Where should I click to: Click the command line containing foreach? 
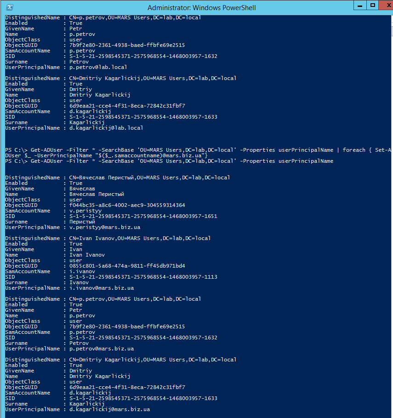pyautogui.click(x=198, y=150)
